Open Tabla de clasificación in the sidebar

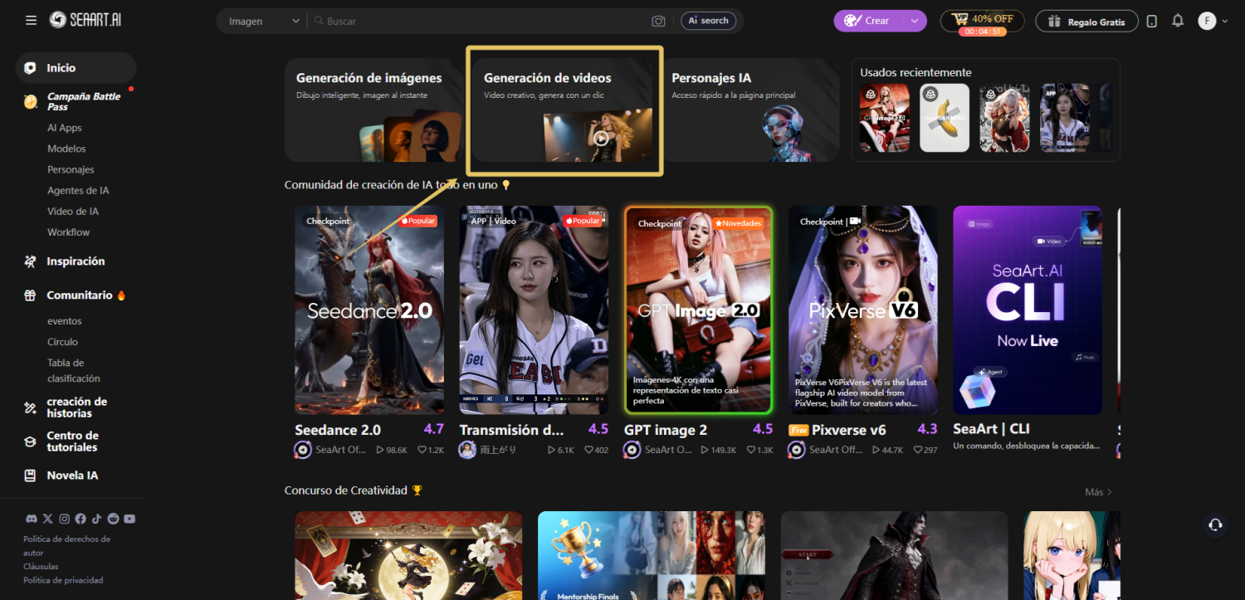click(x=74, y=370)
